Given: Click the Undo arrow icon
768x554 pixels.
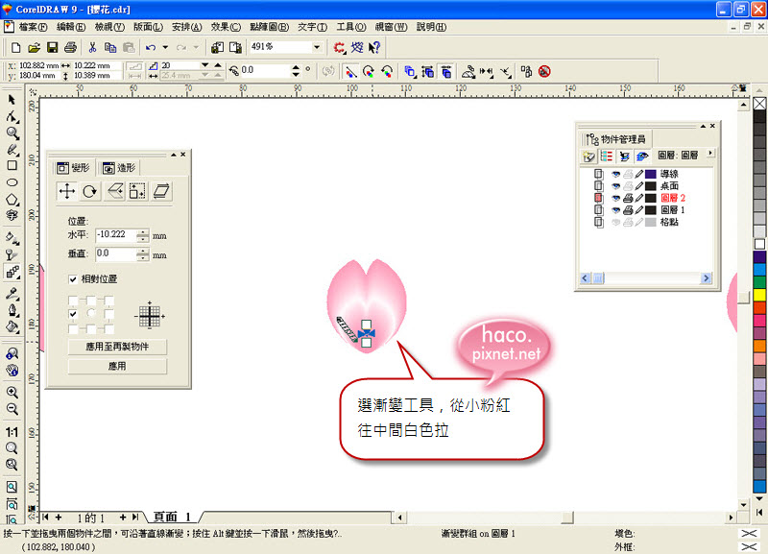Looking at the screenshot, I should click(151, 47).
